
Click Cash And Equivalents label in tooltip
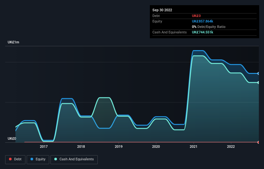(169, 32)
